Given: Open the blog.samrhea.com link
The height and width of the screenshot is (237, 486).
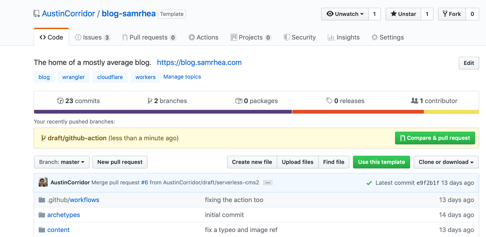Looking at the screenshot, I should [199, 63].
